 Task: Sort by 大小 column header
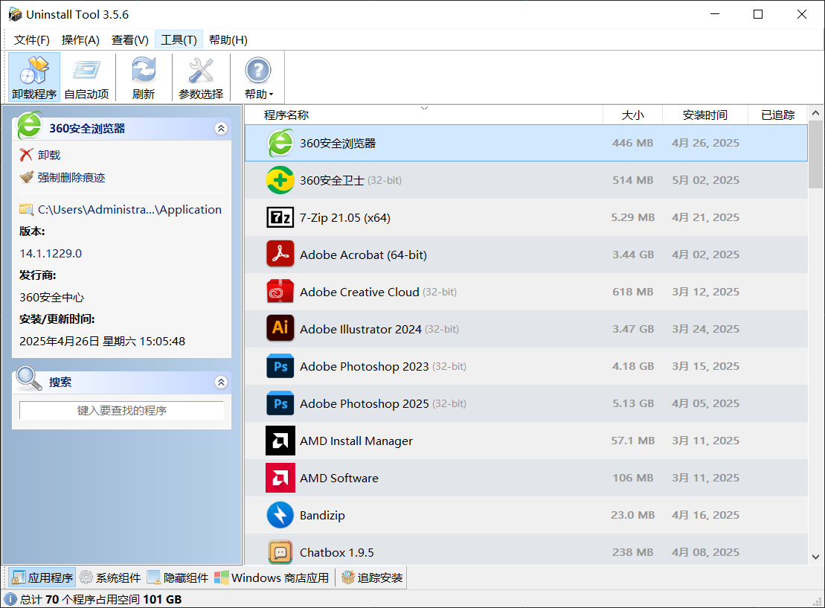click(632, 115)
